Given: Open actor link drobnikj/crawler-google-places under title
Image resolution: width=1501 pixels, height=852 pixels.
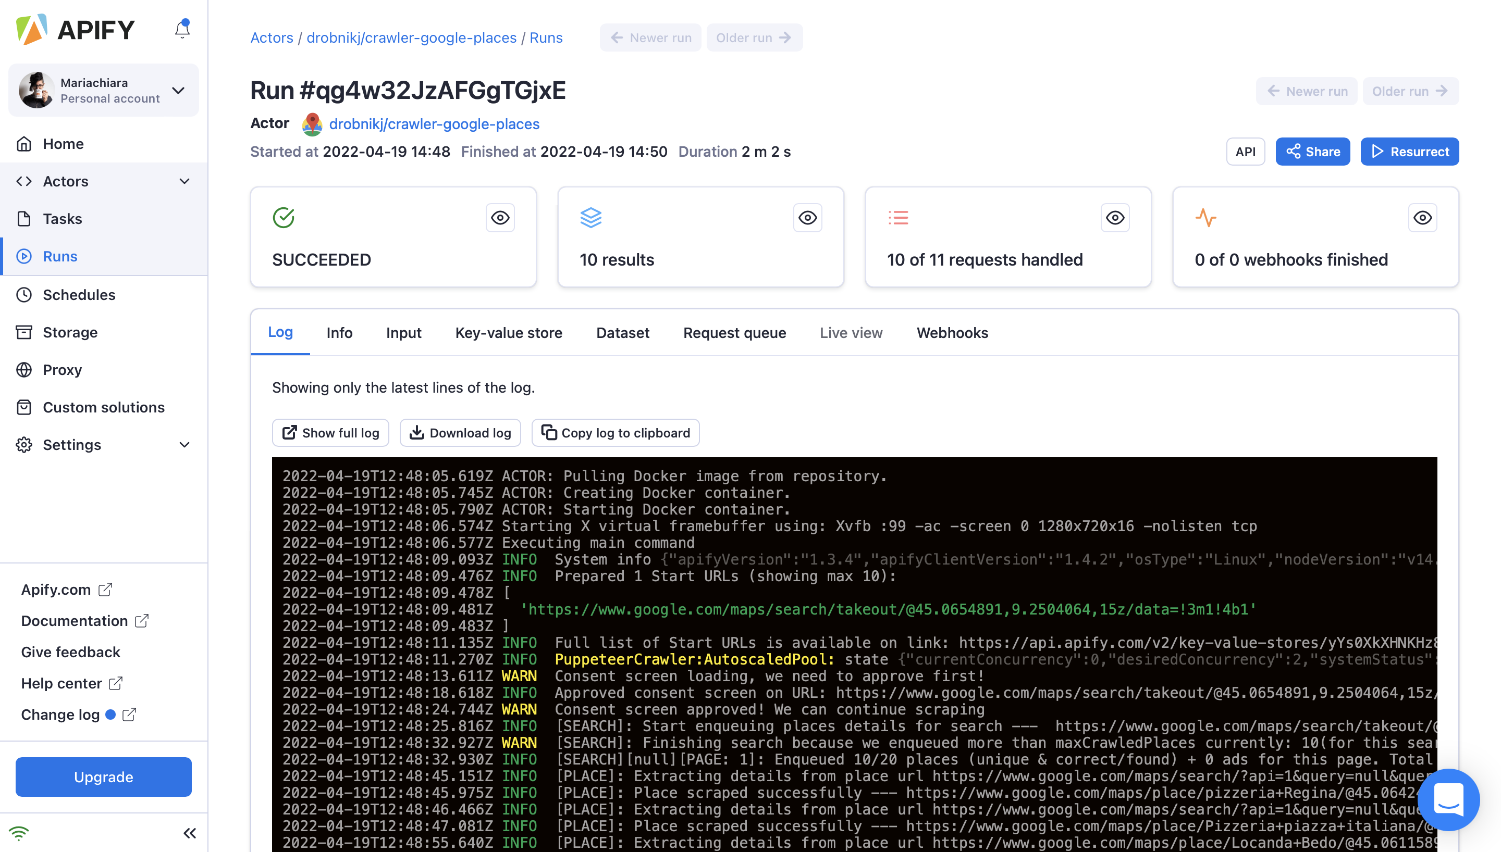Looking at the screenshot, I should click(434, 124).
